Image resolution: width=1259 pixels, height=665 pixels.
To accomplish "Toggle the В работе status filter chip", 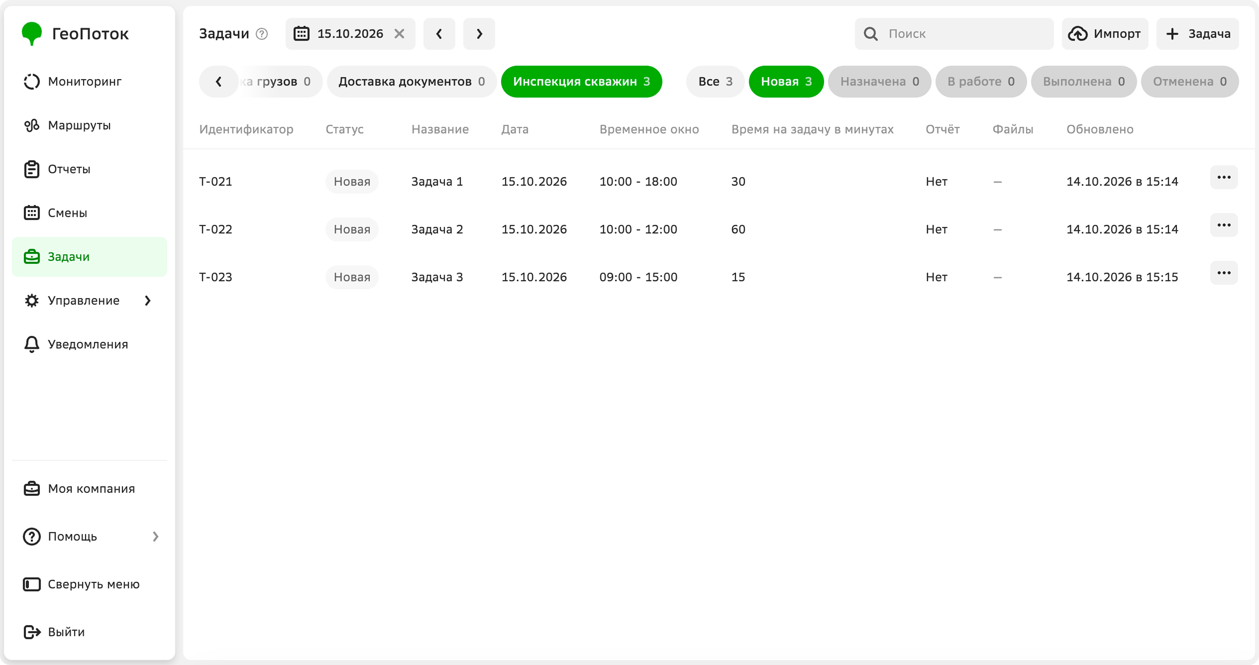I will pos(980,82).
